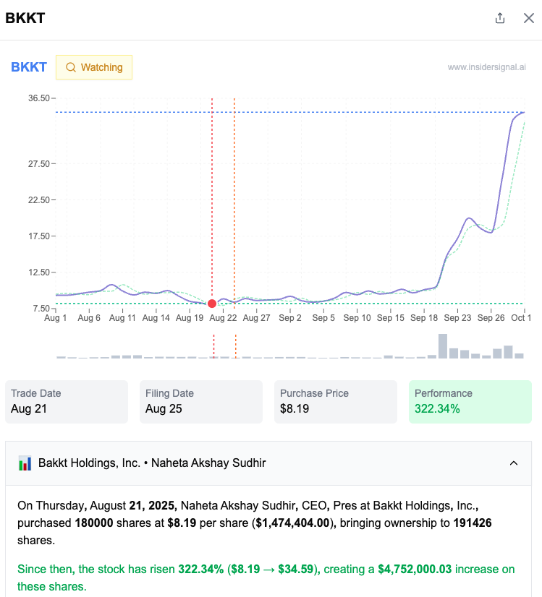
Task: Click the 'Aug 22' x-axis label
Action: (x=223, y=318)
